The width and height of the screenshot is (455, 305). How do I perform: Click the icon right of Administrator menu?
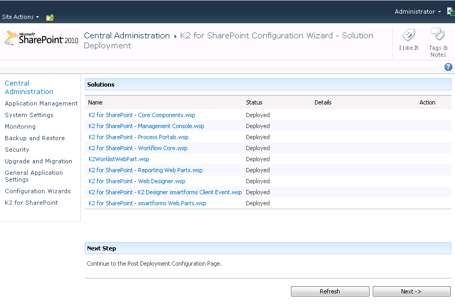point(450,12)
